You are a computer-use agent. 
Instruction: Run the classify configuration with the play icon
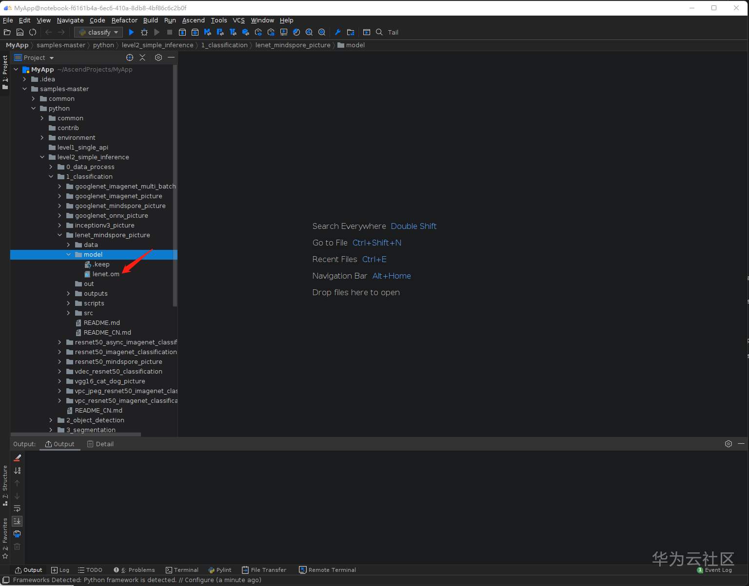coord(131,32)
